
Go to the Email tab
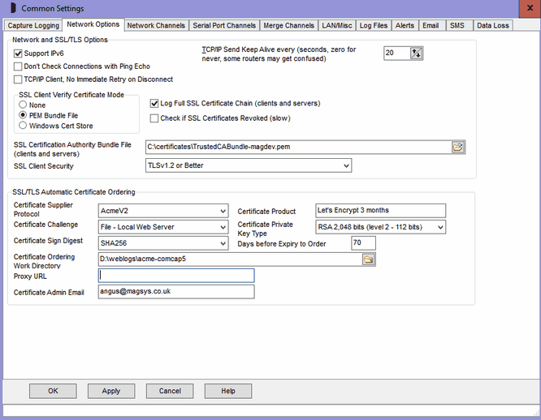(430, 26)
